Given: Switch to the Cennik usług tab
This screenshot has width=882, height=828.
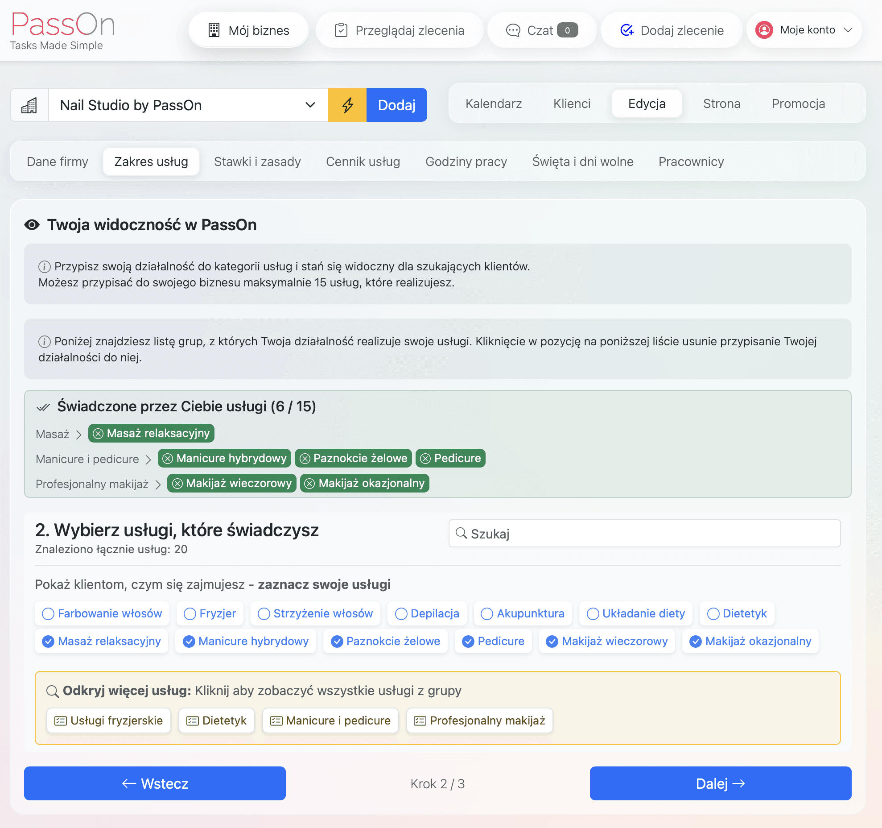Looking at the screenshot, I should (363, 161).
